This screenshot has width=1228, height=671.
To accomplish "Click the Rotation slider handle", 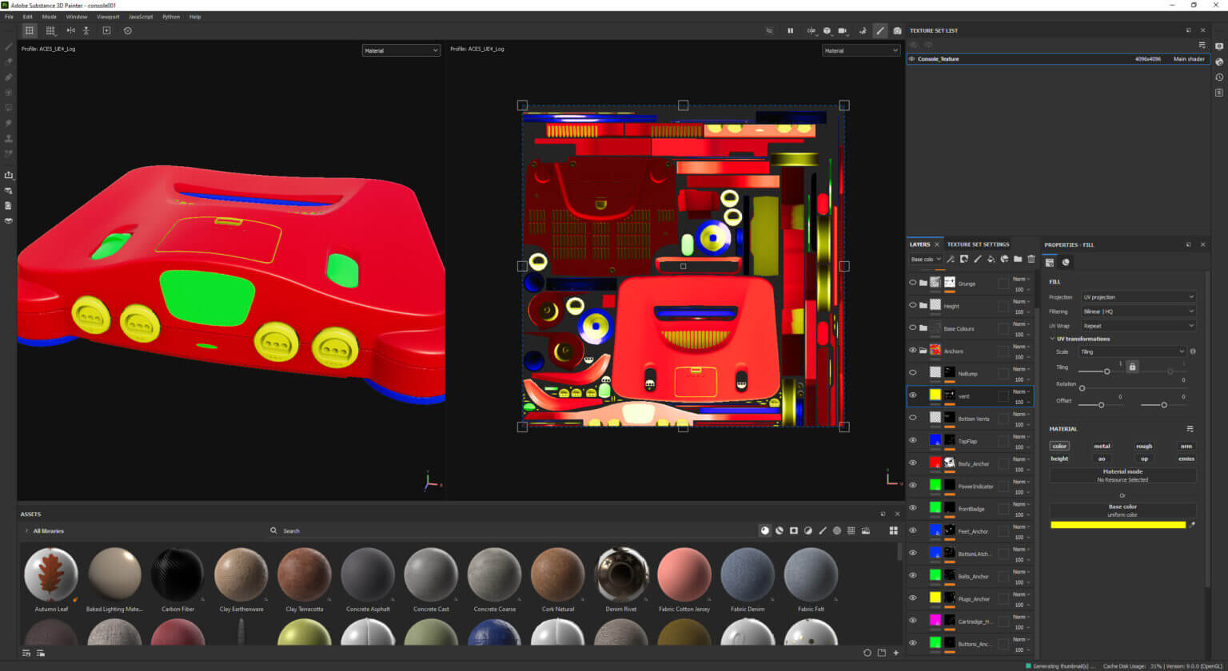I will pos(1082,388).
